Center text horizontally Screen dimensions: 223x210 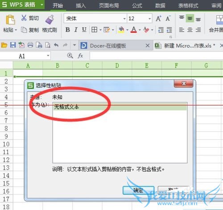pos(190,30)
